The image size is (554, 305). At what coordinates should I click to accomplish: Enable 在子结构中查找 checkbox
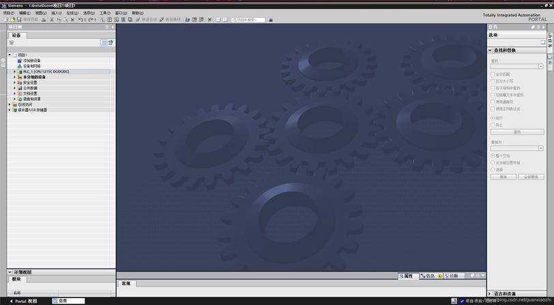pyautogui.click(x=493, y=88)
